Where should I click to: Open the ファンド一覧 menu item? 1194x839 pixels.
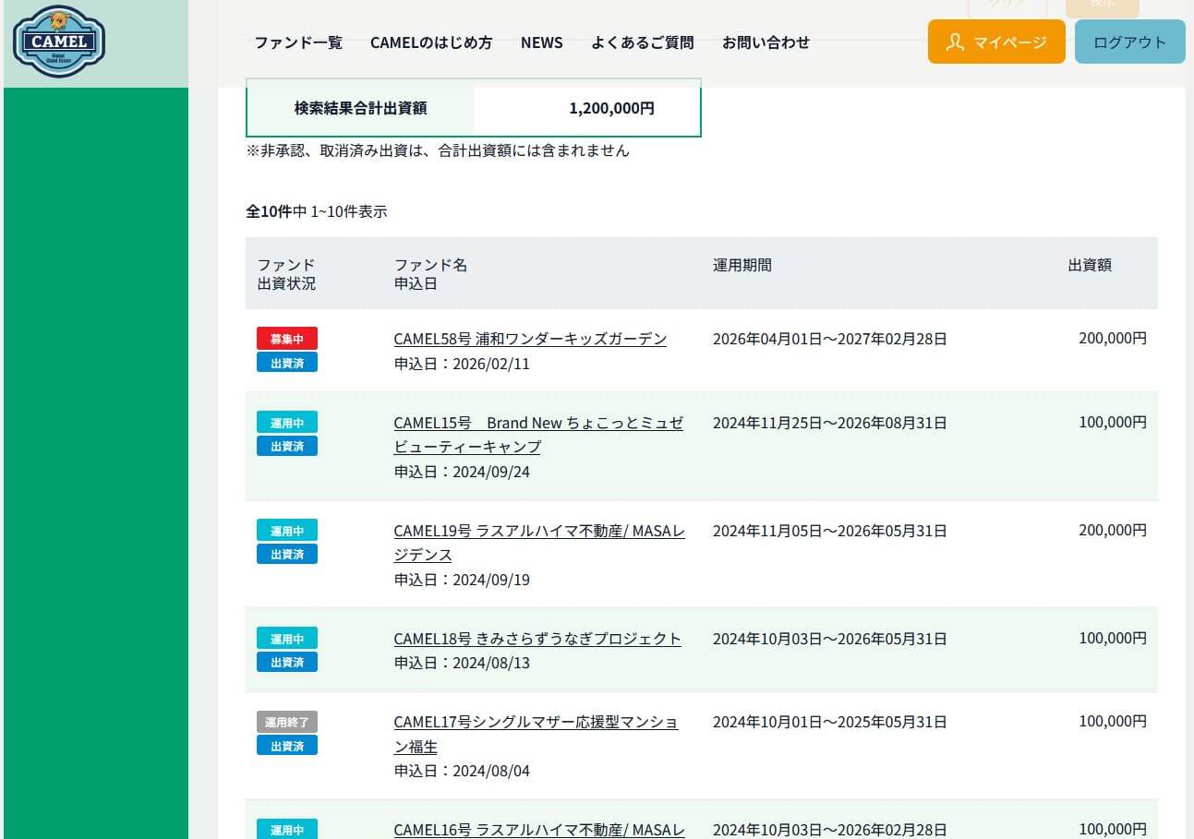297,42
